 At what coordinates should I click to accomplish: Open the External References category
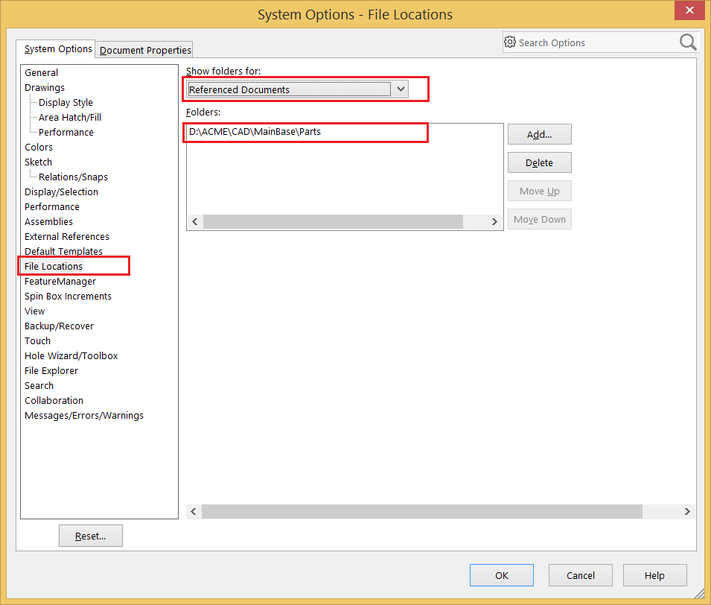[x=67, y=236]
